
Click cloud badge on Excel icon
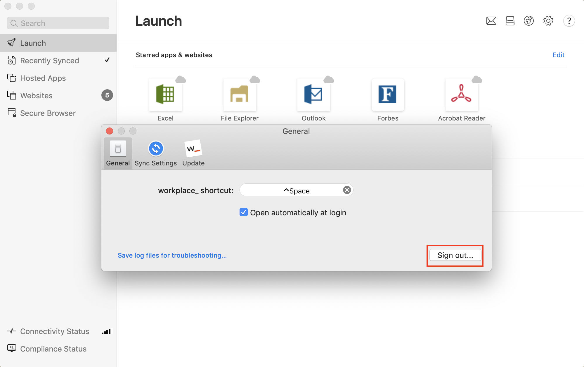(181, 79)
